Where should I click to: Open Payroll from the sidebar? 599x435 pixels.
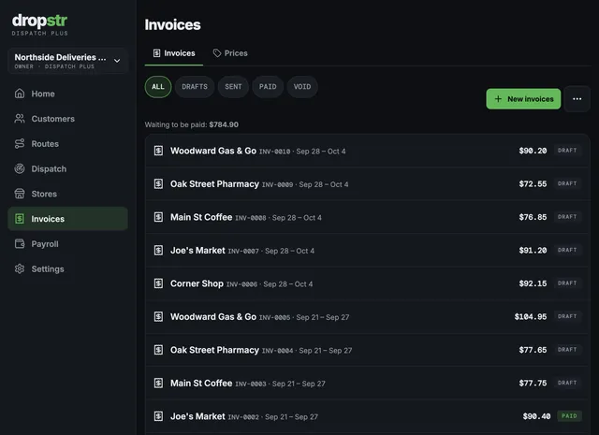pyautogui.click(x=68, y=243)
